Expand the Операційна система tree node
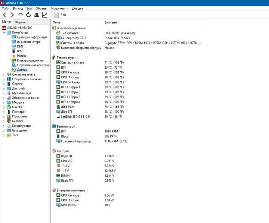269x223 pixels. coord(4,79)
